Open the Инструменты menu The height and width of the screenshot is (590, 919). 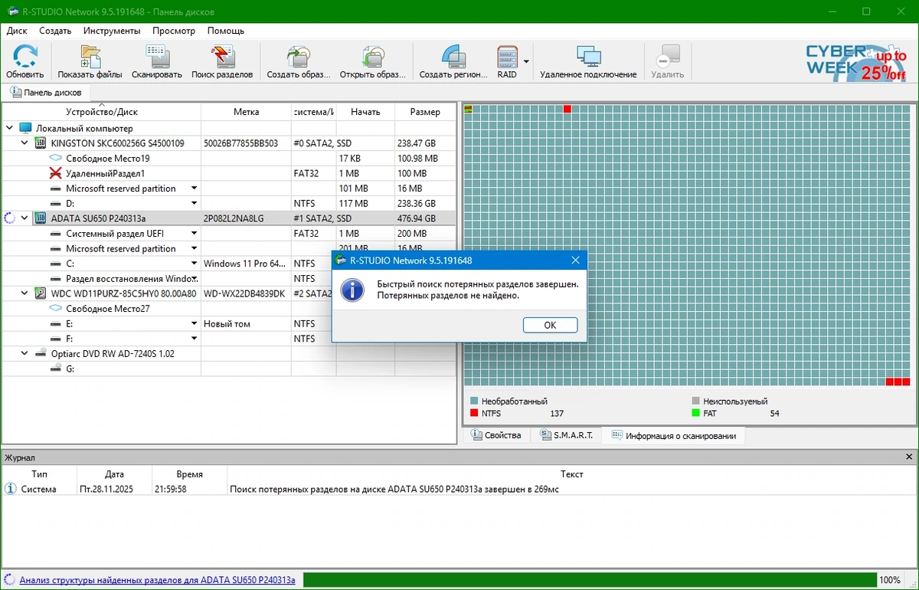coord(112,31)
